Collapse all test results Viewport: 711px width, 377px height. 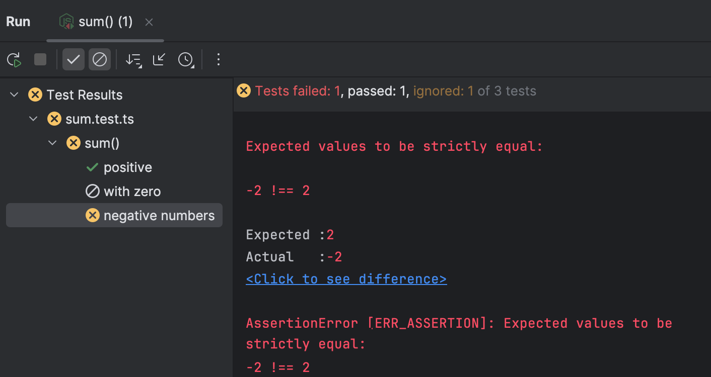point(159,60)
